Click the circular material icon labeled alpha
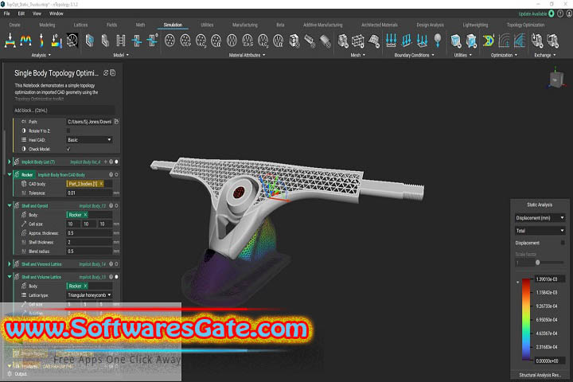The image size is (573, 382). click(216, 41)
